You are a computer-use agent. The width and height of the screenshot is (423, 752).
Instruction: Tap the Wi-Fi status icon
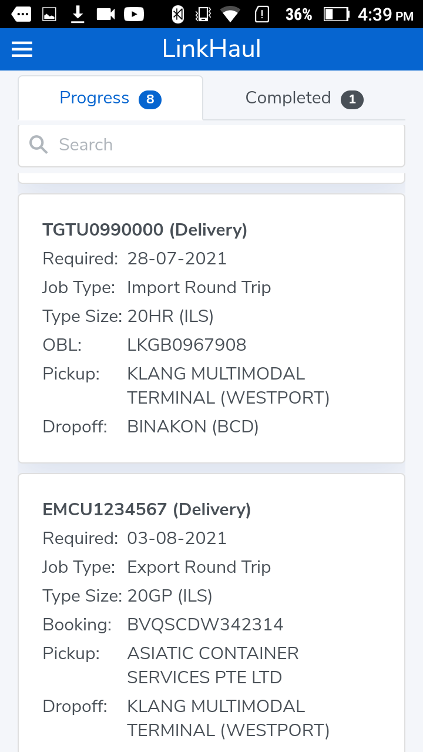point(230,14)
